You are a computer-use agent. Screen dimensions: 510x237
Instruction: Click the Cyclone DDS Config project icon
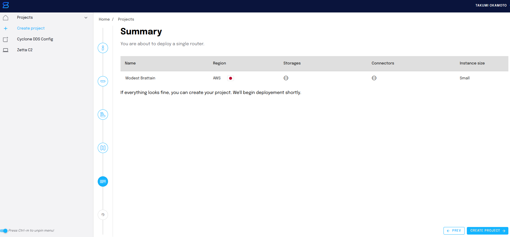coord(5,39)
